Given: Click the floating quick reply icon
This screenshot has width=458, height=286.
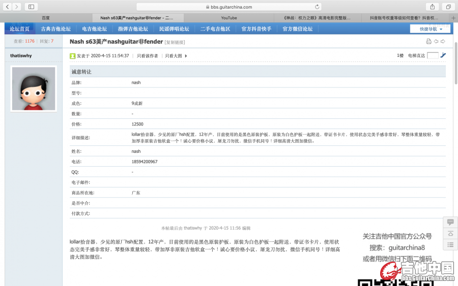Looking at the screenshot, I should pyautogui.click(x=450, y=222).
